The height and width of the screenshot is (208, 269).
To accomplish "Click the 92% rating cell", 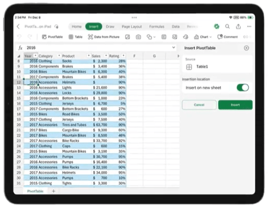I will pos(117,141).
